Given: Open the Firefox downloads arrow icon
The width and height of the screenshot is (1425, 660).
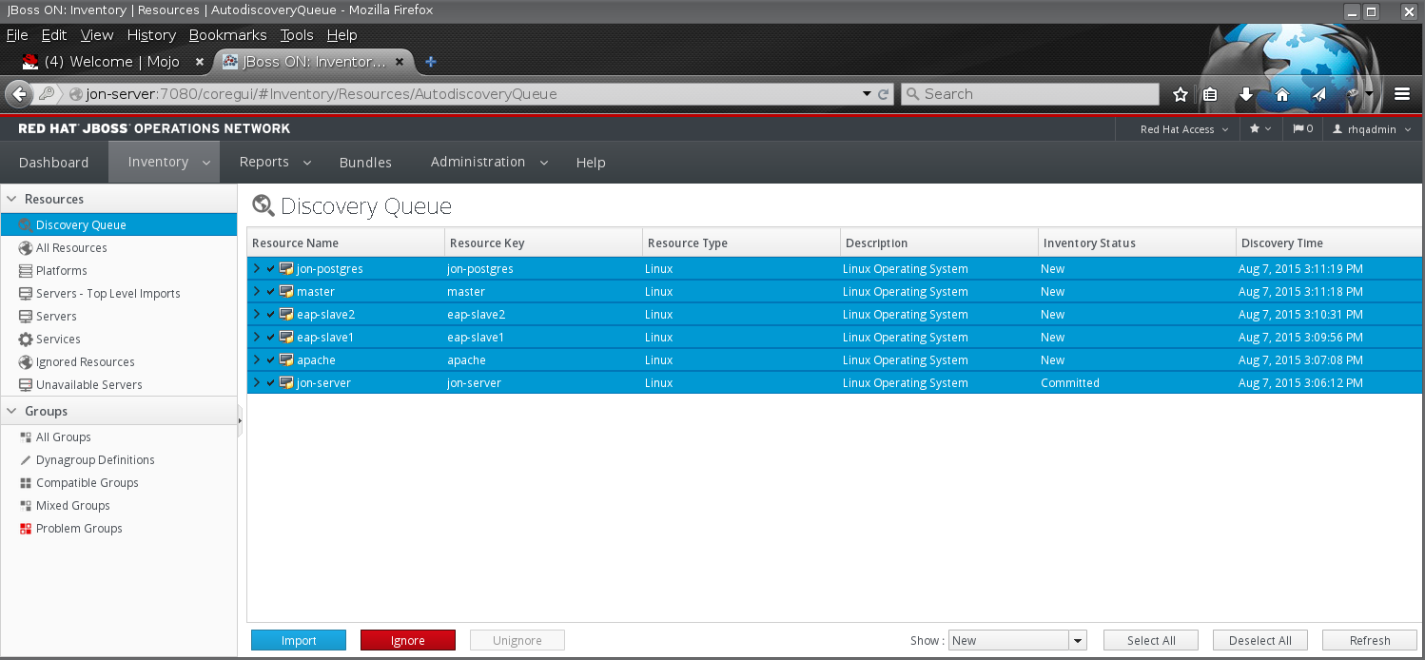Looking at the screenshot, I should (x=1246, y=94).
